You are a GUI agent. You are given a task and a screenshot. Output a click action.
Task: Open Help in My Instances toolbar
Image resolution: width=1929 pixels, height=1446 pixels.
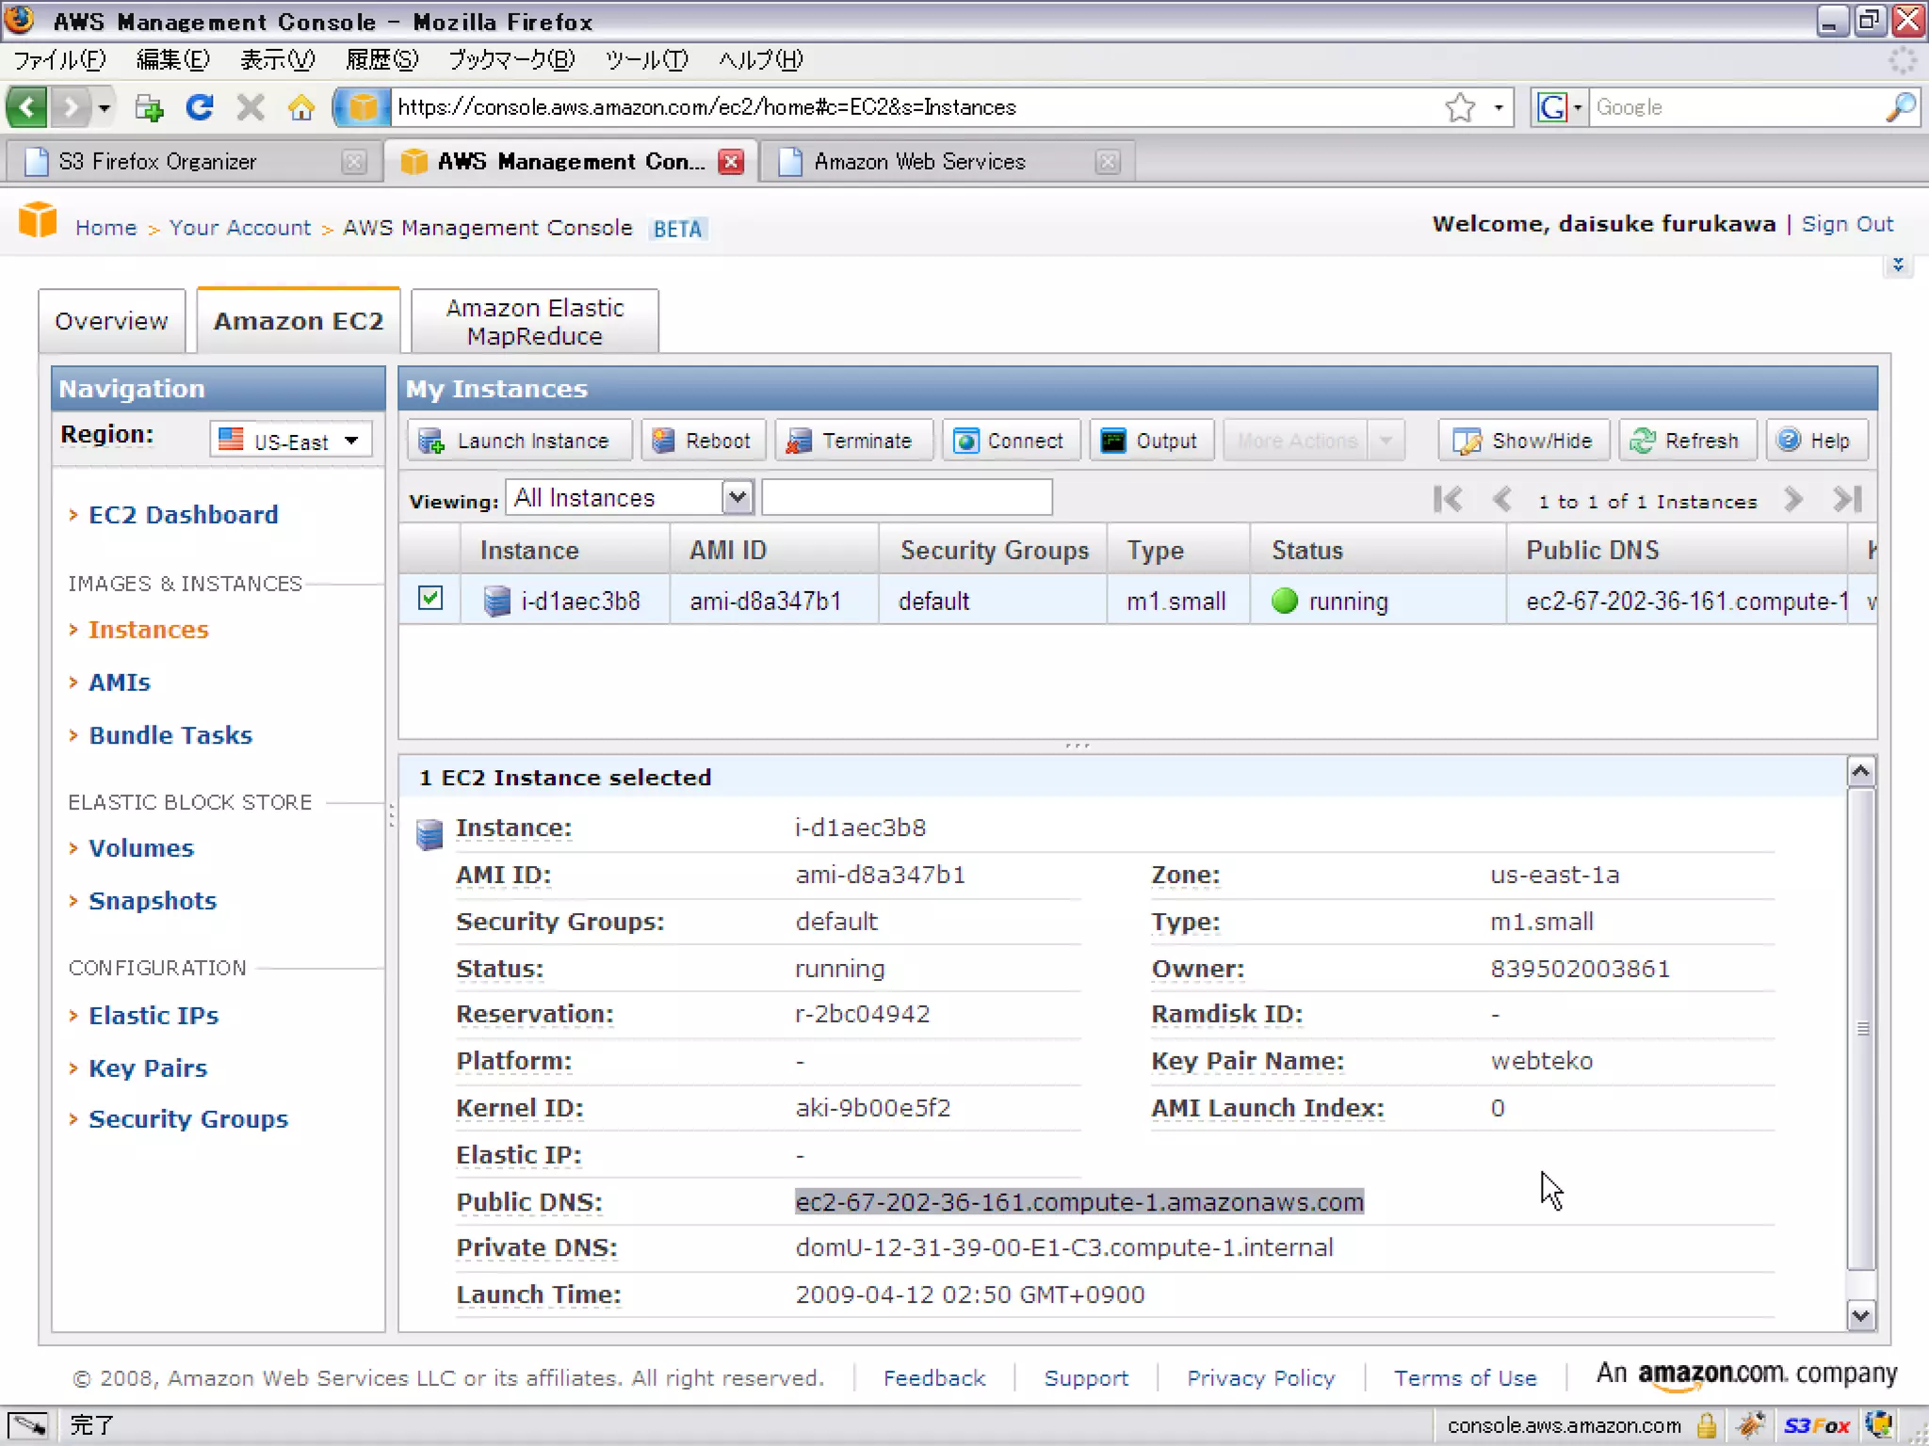tap(1815, 441)
